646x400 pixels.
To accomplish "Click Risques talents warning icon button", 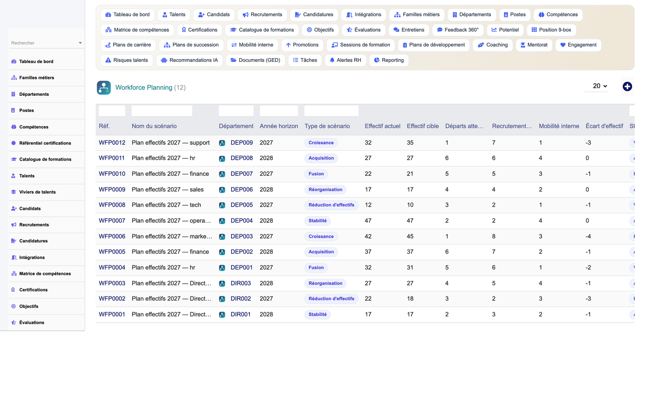I will [x=127, y=60].
